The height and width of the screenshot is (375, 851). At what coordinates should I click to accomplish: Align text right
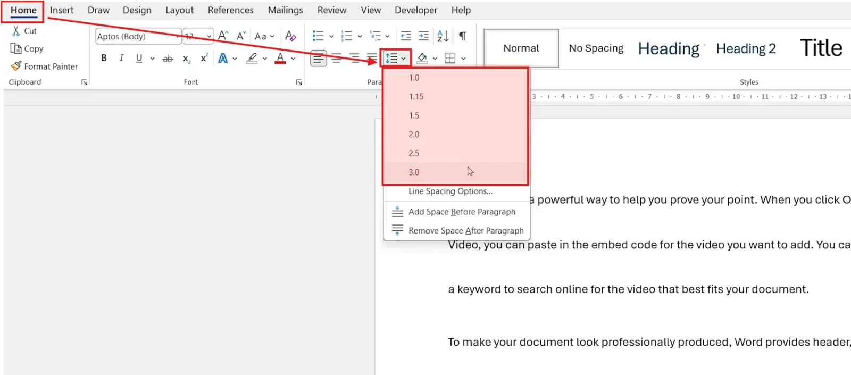354,58
